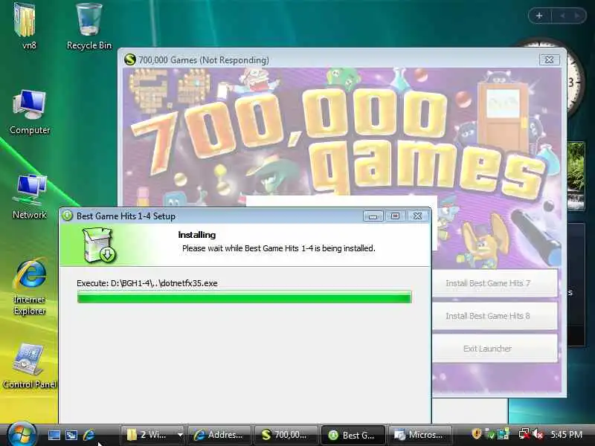
Task: Click the Best Game Hits Setup title icon
Action: pos(68,216)
